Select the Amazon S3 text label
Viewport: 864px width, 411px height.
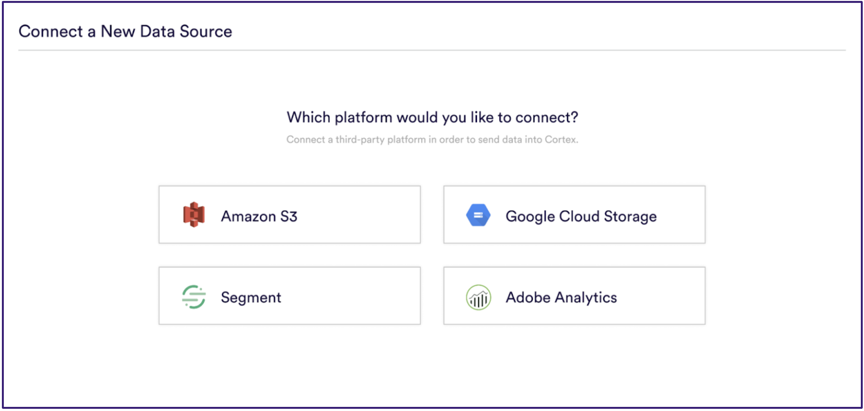click(259, 216)
